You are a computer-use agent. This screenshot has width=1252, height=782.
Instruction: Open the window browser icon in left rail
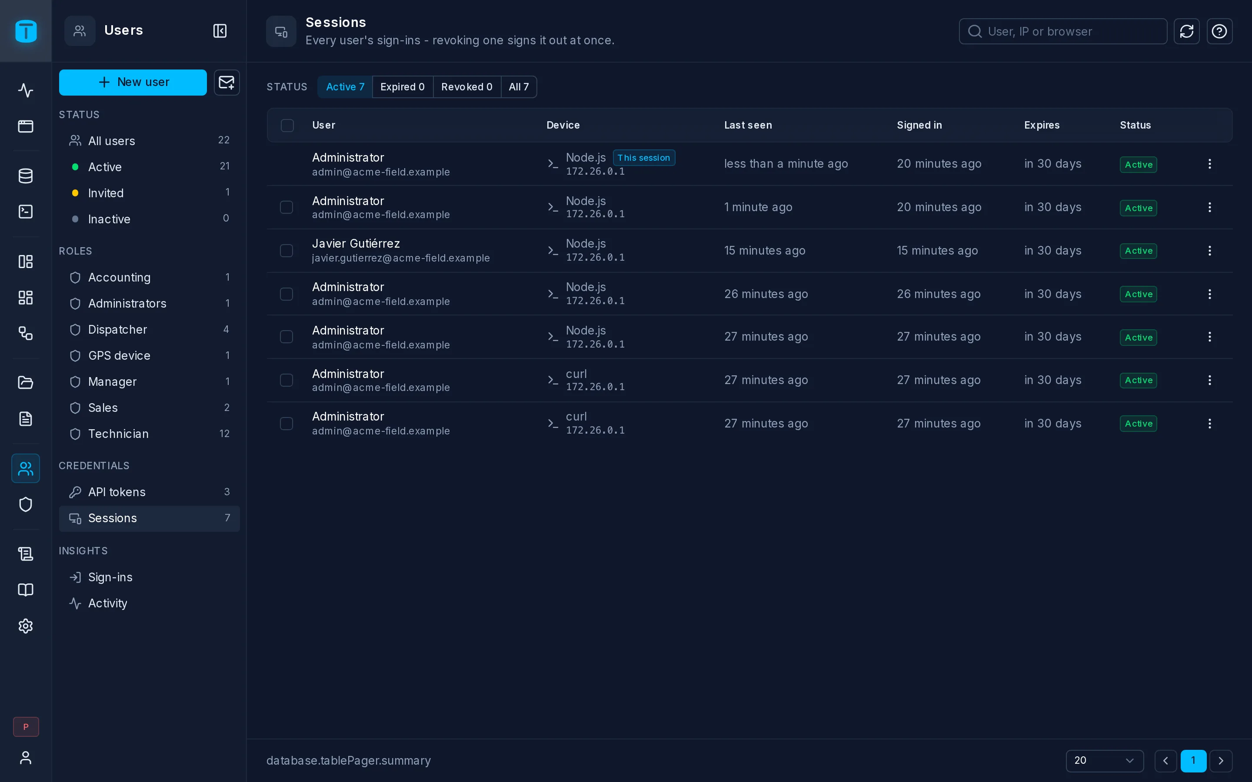(25, 126)
